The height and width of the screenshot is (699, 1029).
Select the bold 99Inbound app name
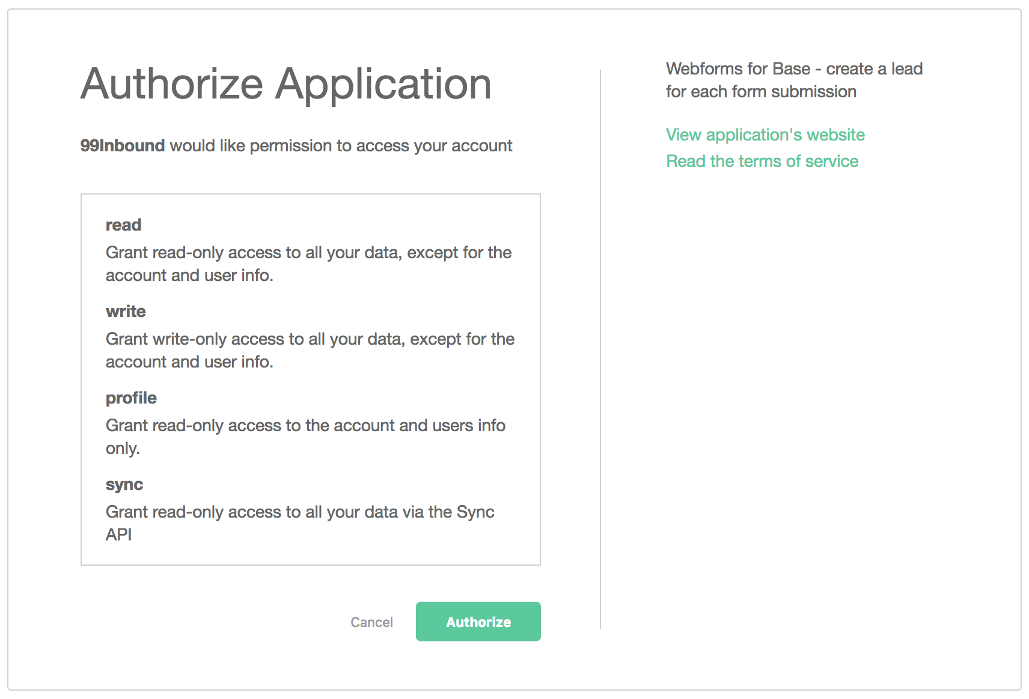pos(123,145)
